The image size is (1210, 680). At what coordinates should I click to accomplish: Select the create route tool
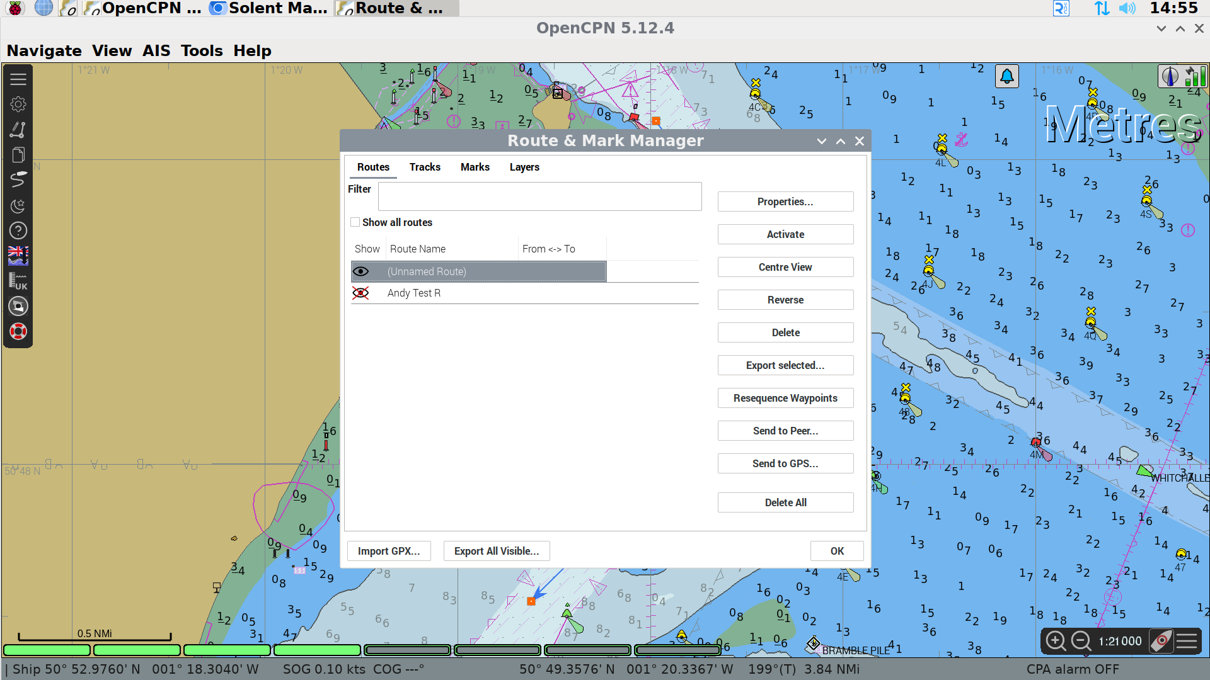[18, 130]
